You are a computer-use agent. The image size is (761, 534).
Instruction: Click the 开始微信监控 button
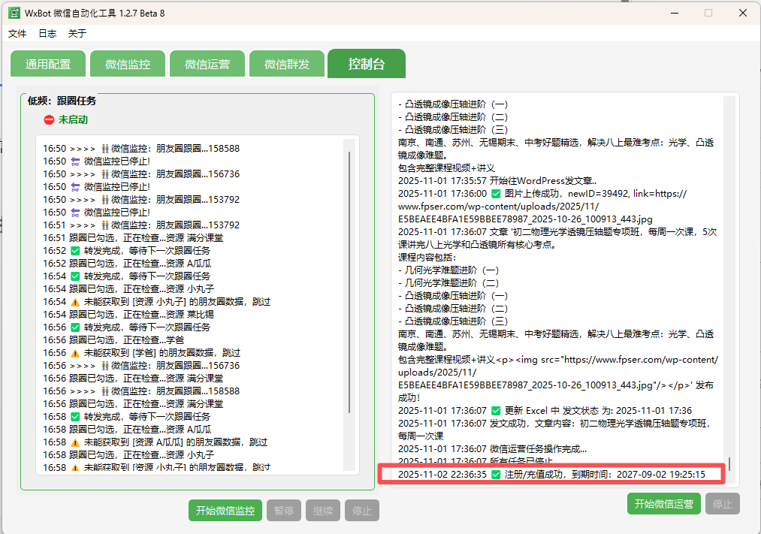coord(225,510)
